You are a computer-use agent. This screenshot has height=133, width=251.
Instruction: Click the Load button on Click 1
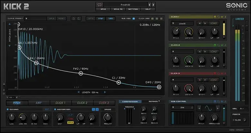point(214,23)
